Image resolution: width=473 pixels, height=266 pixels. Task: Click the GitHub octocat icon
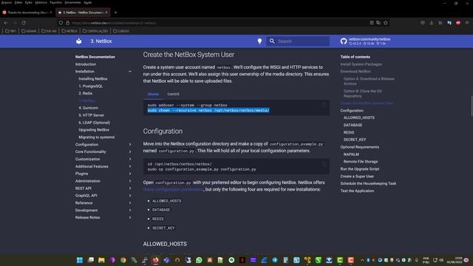click(x=344, y=41)
